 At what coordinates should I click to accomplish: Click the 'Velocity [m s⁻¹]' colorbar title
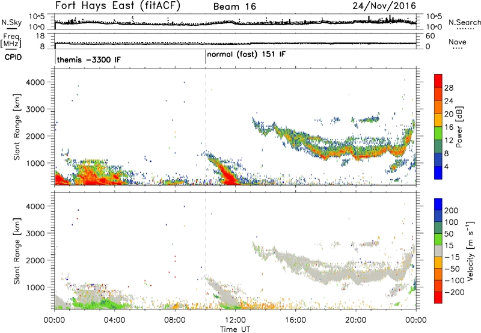[x=470, y=251]
